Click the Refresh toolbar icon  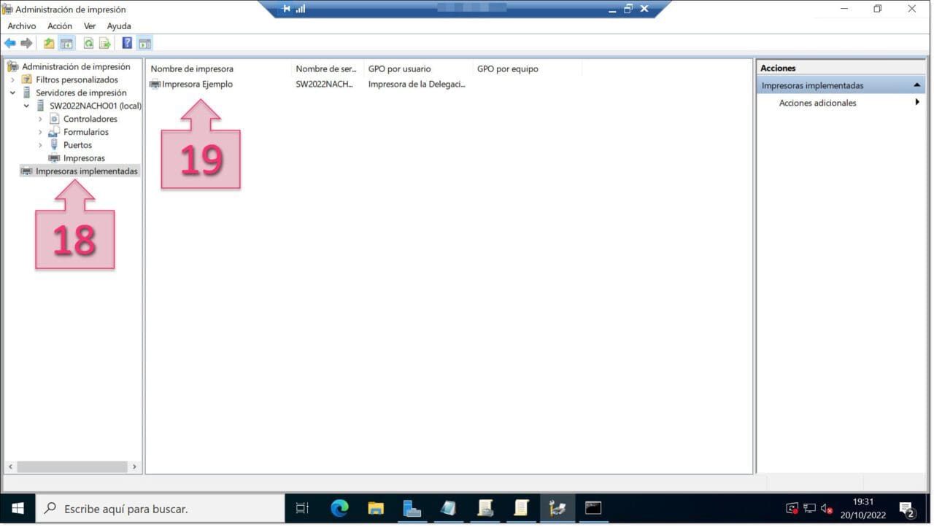(x=88, y=44)
